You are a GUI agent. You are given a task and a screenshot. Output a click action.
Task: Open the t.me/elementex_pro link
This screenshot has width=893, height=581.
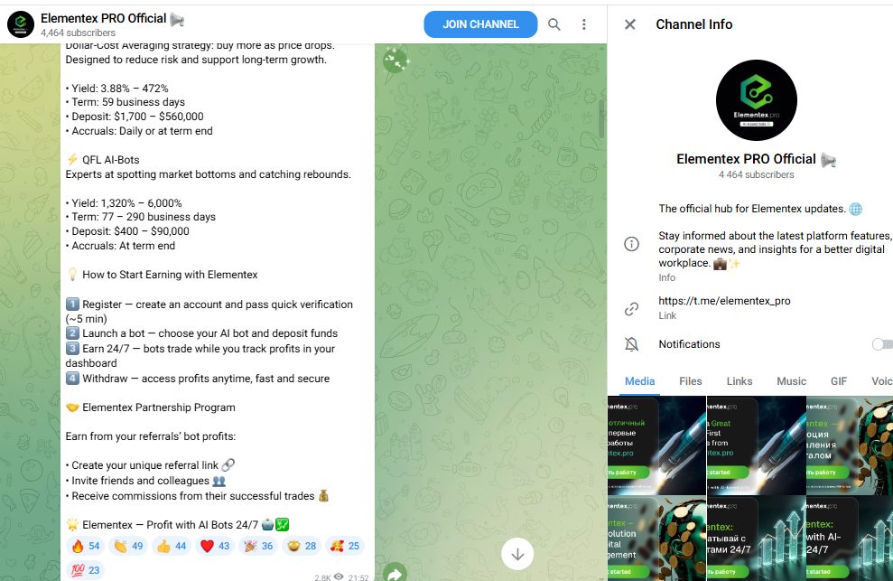[x=724, y=301]
